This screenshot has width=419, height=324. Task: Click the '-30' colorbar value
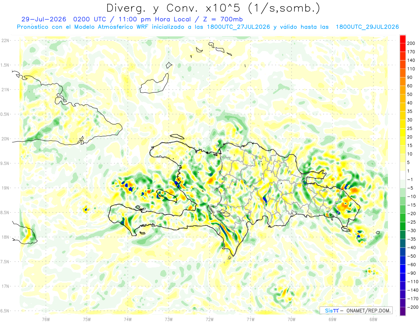411,231
